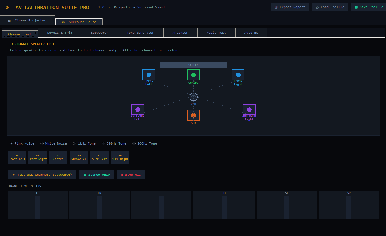Save the current profile

click(x=369, y=7)
